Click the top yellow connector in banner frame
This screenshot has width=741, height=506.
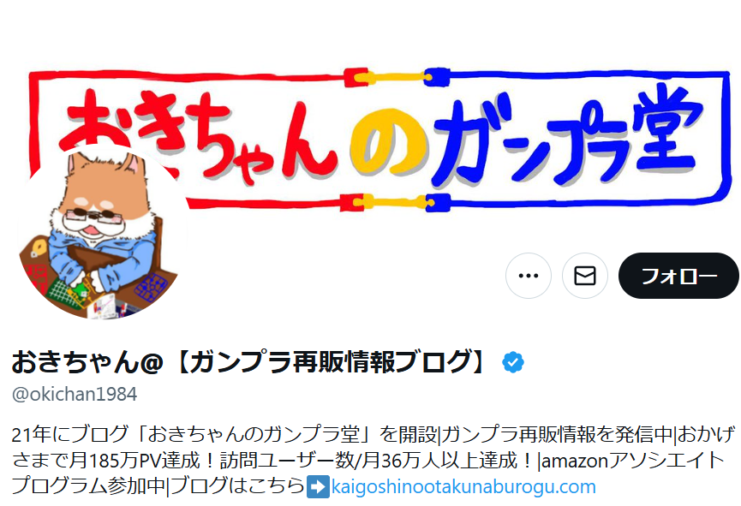tap(396, 77)
